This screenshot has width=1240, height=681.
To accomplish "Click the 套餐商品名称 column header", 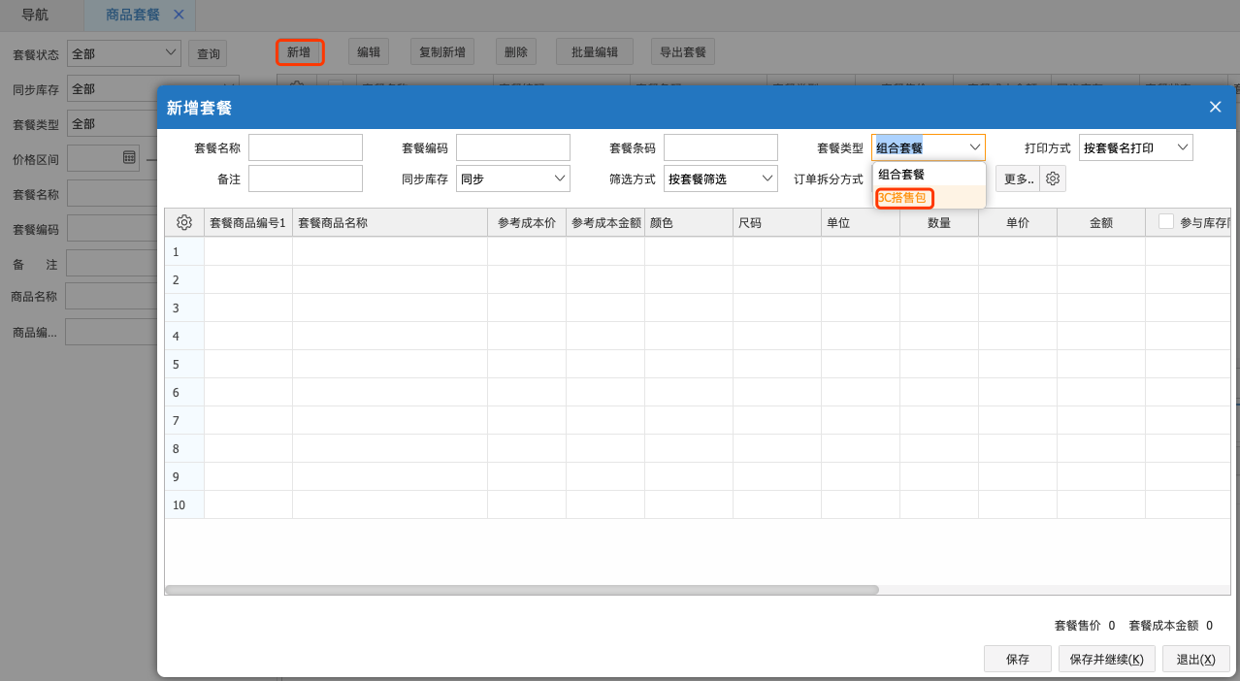I will click(390, 222).
